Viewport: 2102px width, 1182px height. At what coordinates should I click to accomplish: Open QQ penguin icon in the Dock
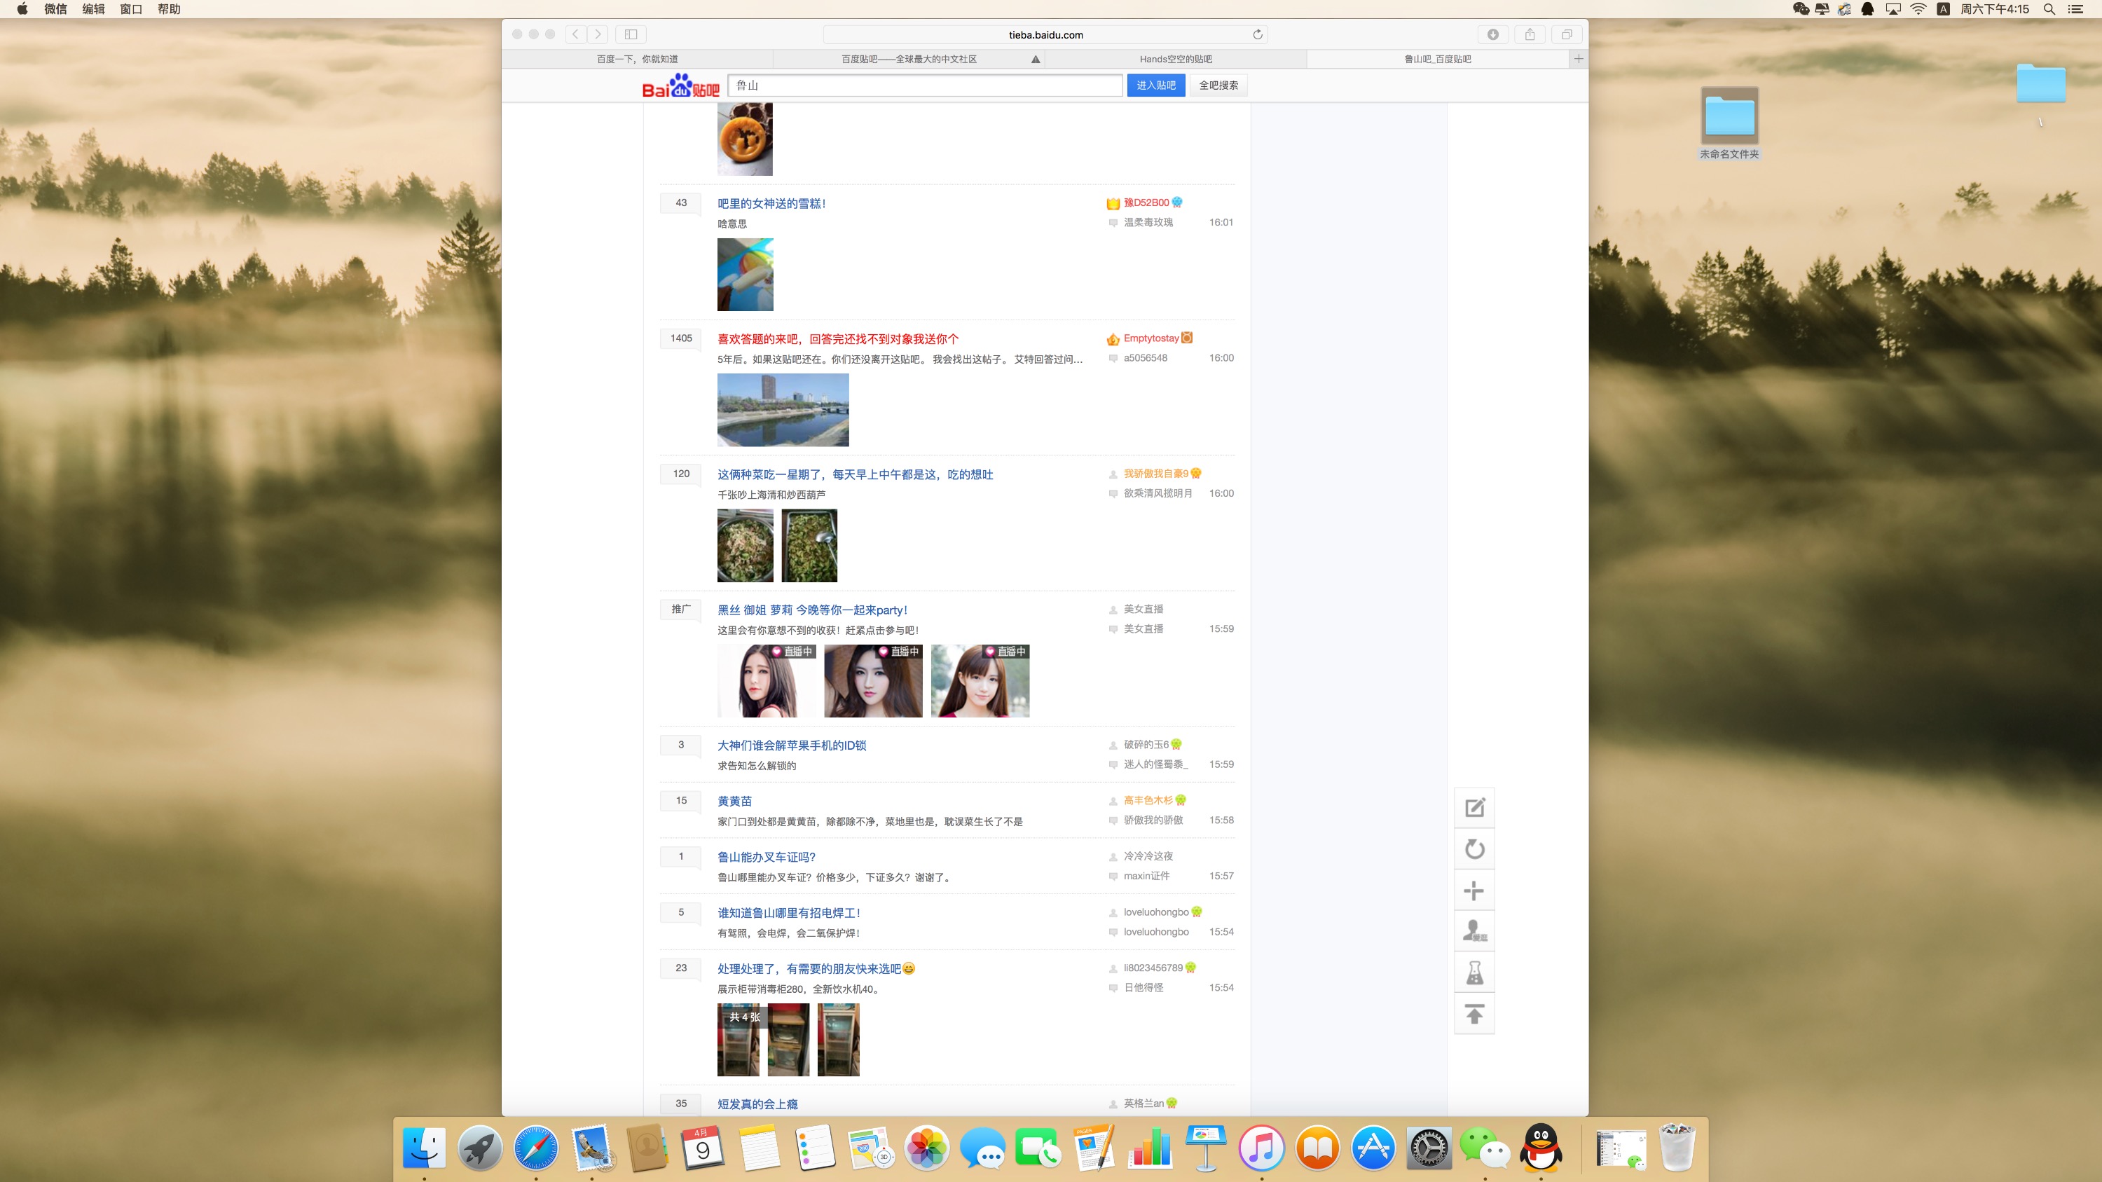[1541, 1148]
